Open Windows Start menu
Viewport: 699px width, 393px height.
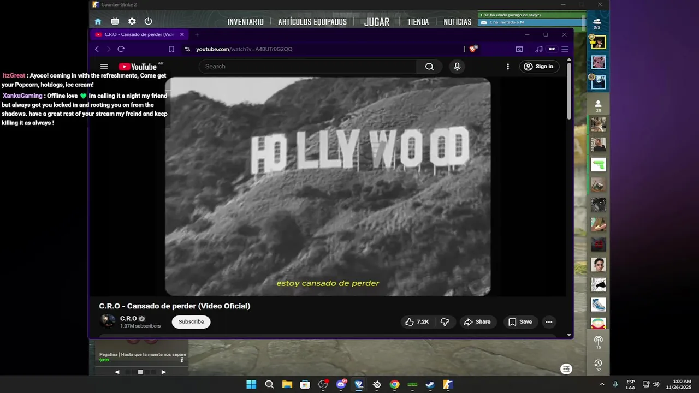[x=251, y=384]
